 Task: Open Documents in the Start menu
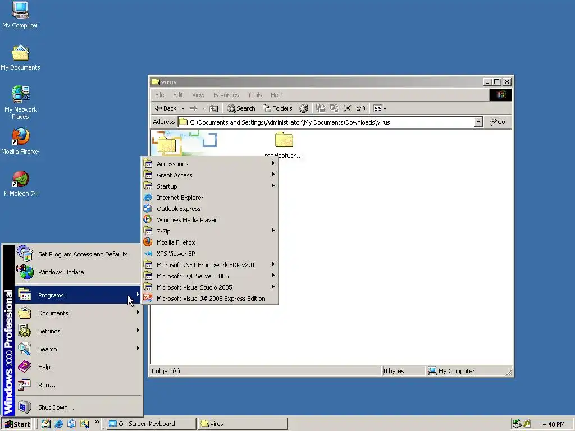pos(77,313)
